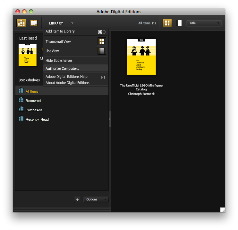Click The Unofficial LEGO Minifigure Catalog title
This screenshot has width=238, height=230.
[141, 87]
